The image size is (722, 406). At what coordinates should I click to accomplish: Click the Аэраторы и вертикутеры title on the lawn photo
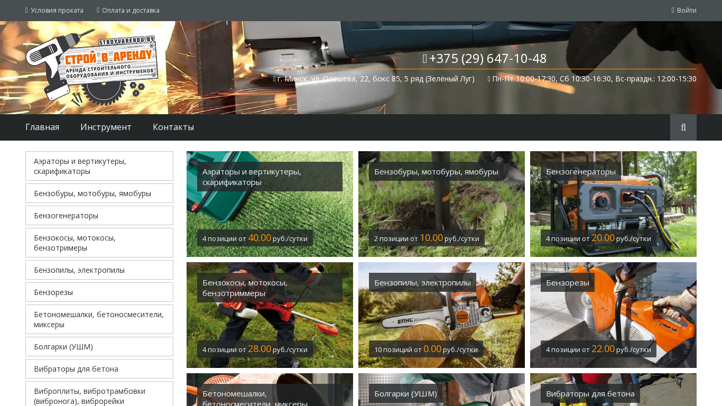click(270, 177)
